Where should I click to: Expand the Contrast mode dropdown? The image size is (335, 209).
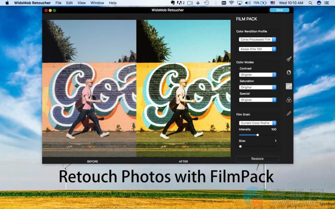click(x=258, y=75)
